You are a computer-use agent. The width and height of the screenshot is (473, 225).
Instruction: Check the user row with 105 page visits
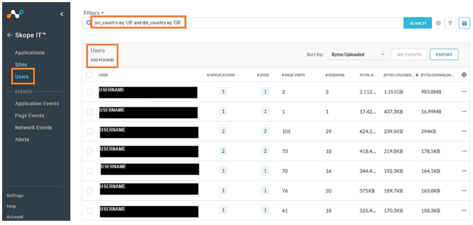89,131
